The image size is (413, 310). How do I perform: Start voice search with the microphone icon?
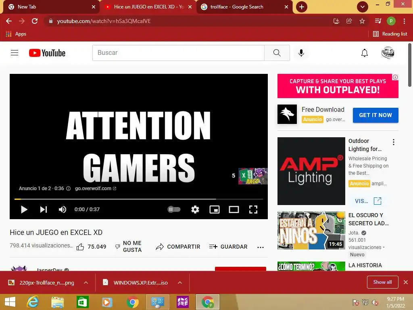(x=301, y=53)
